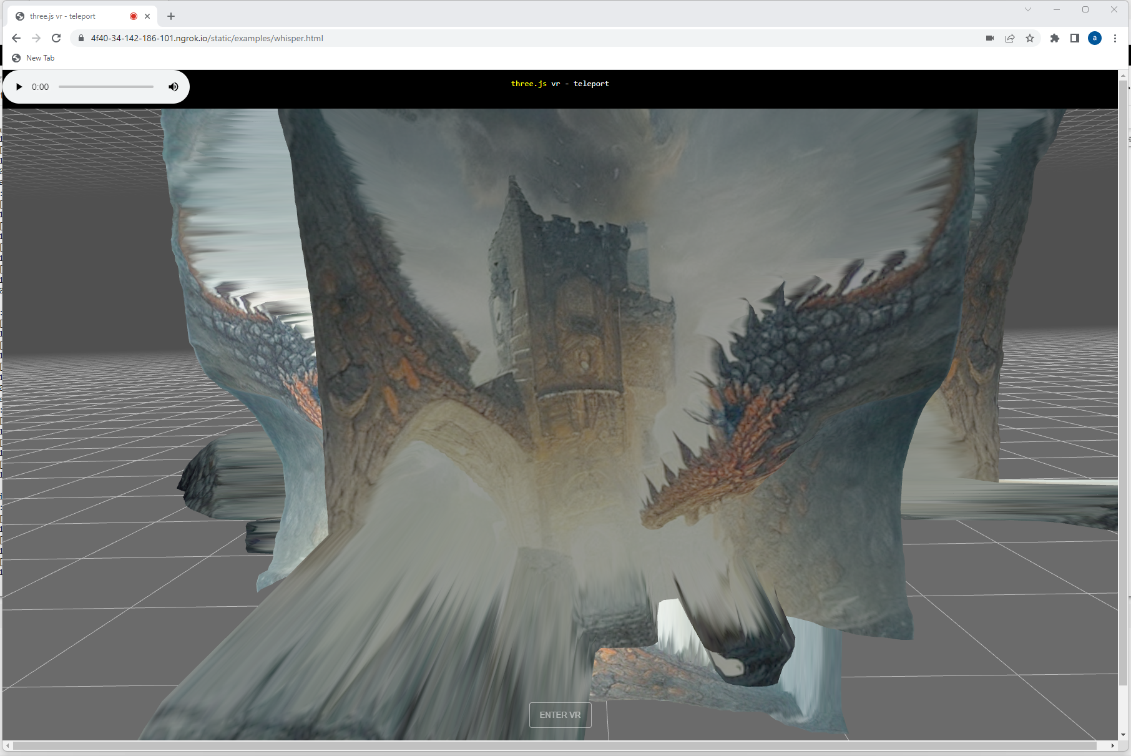Screen dimensions: 1131x756
Task: Open the profile avatar menu
Action: pos(1095,38)
